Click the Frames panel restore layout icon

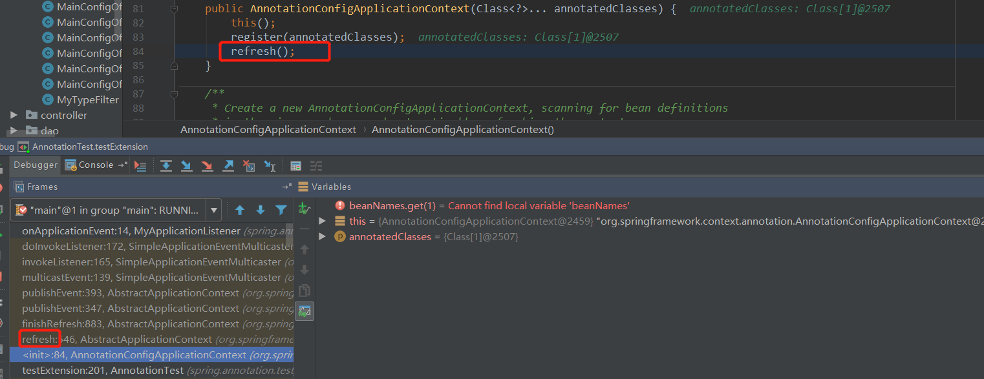287,187
